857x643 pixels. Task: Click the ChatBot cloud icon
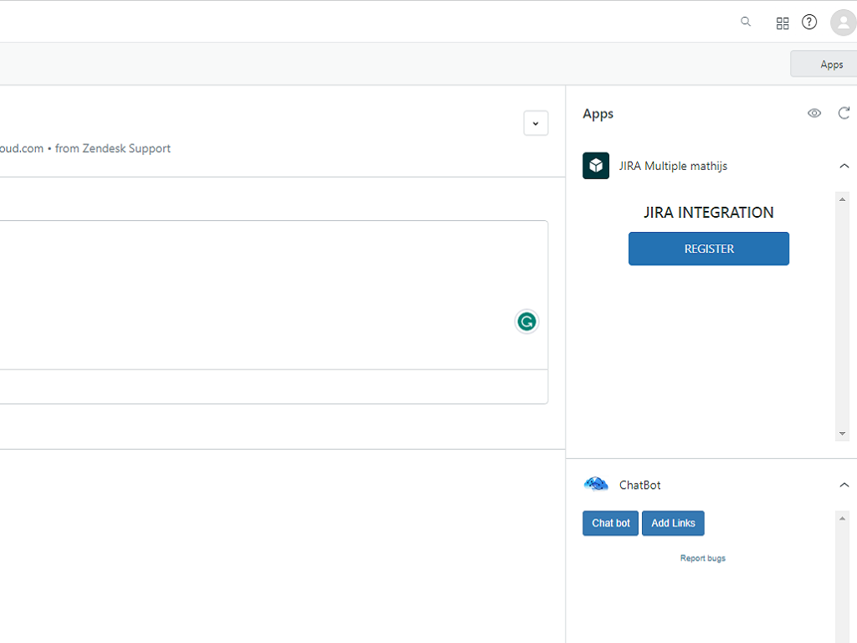(596, 485)
